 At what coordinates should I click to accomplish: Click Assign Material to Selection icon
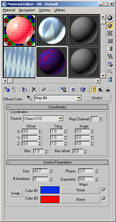(x=24, y=90)
